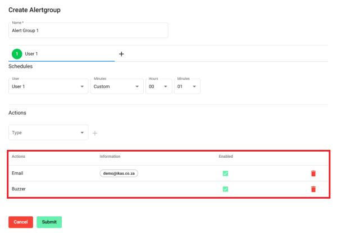Click the Submit button

[49, 222]
